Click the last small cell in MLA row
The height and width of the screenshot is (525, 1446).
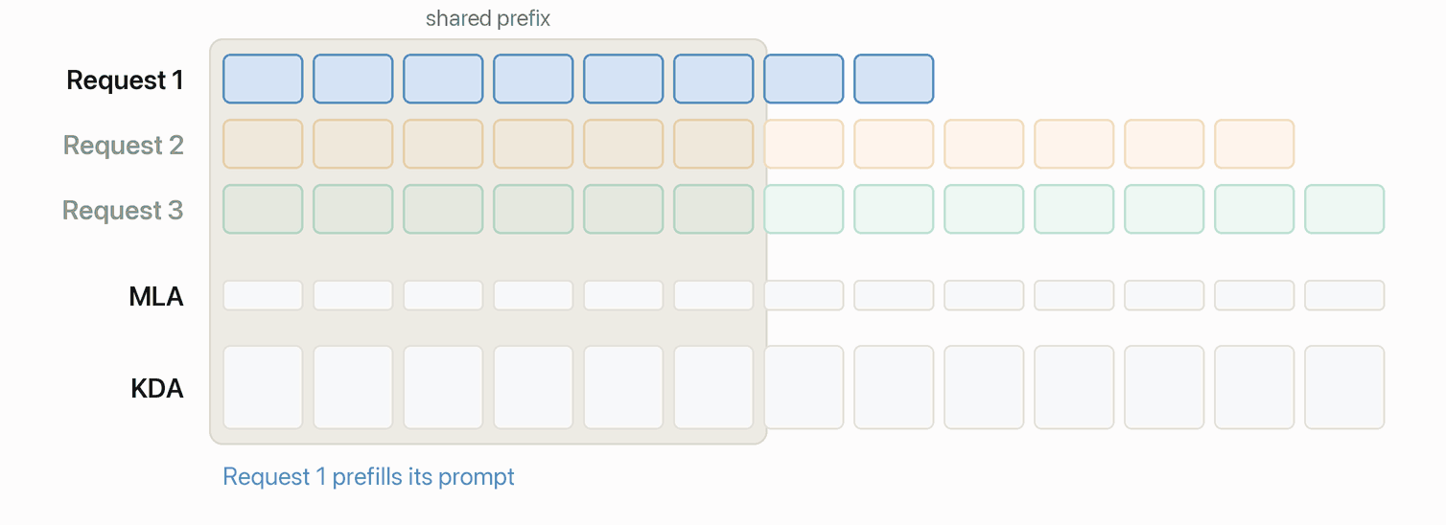coord(1344,295)
